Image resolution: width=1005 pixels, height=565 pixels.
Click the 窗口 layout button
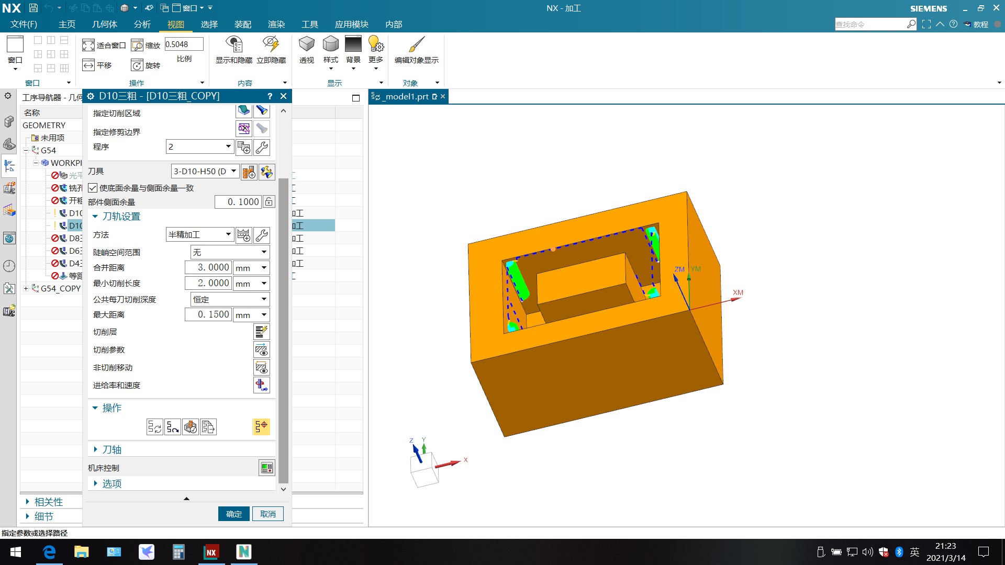coord(15,52)
